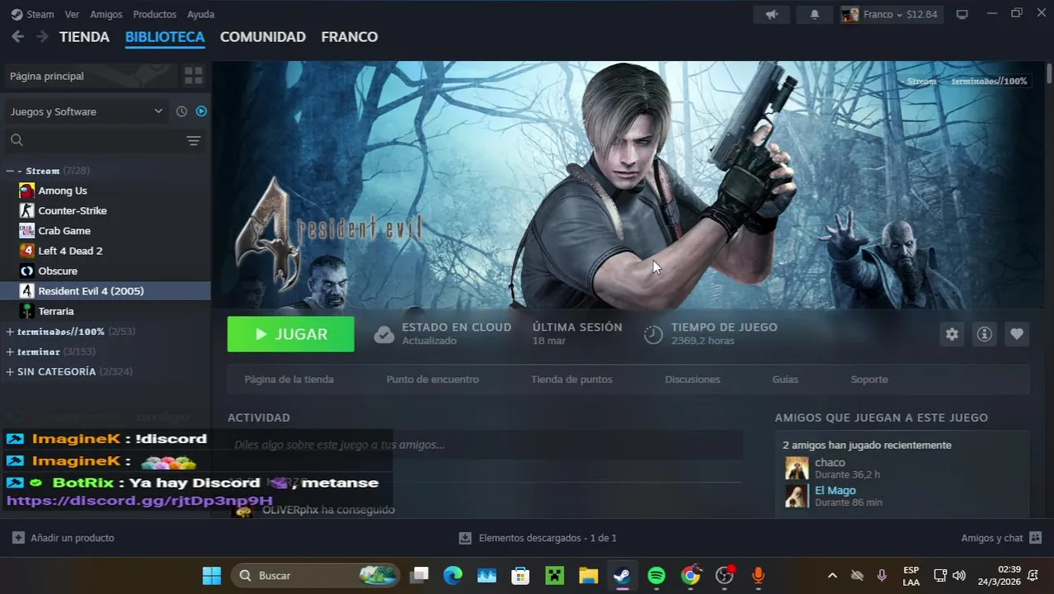Click the green JUGAR button

291,334
